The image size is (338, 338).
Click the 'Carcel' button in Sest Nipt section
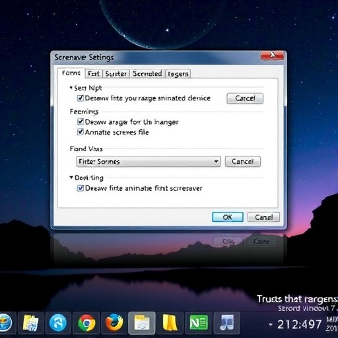[x=245, y=98]
